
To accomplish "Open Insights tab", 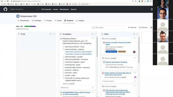I will click(80, 20).
